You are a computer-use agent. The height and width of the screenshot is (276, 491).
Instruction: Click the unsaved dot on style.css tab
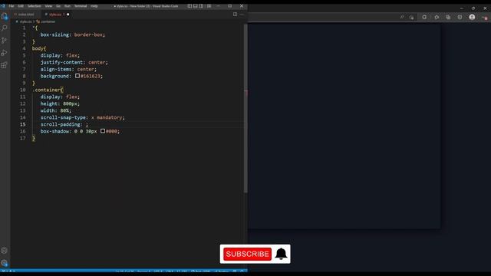68,15
